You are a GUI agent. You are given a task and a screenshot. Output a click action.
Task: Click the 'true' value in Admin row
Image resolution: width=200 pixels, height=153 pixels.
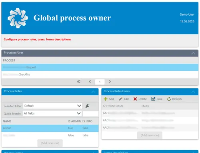(x=70, y=128)
